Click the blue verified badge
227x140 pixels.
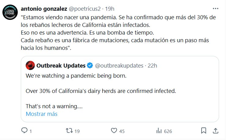(90, 65)
